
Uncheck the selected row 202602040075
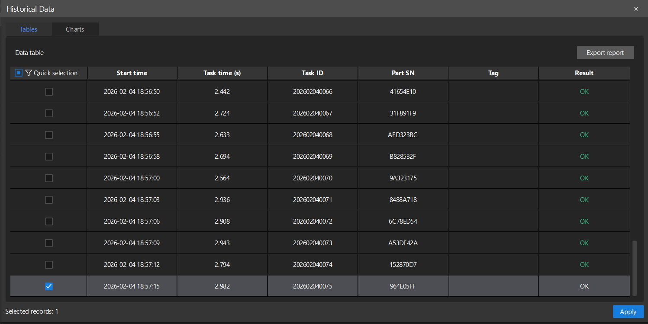pos(49,286)
